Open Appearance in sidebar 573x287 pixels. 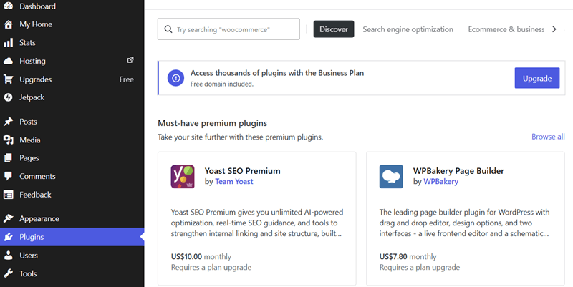point(72,219)
